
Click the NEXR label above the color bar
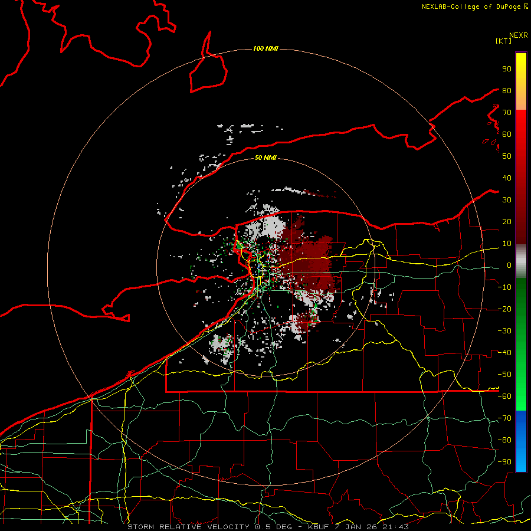519,35
